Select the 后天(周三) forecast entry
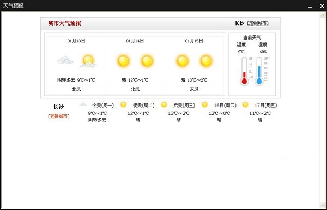Image resolution: width=327 pixels, height=210 pixels. (184, 106)
